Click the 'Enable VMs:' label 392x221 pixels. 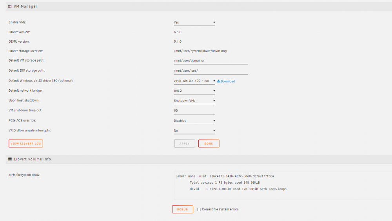(x=17, y=22)
